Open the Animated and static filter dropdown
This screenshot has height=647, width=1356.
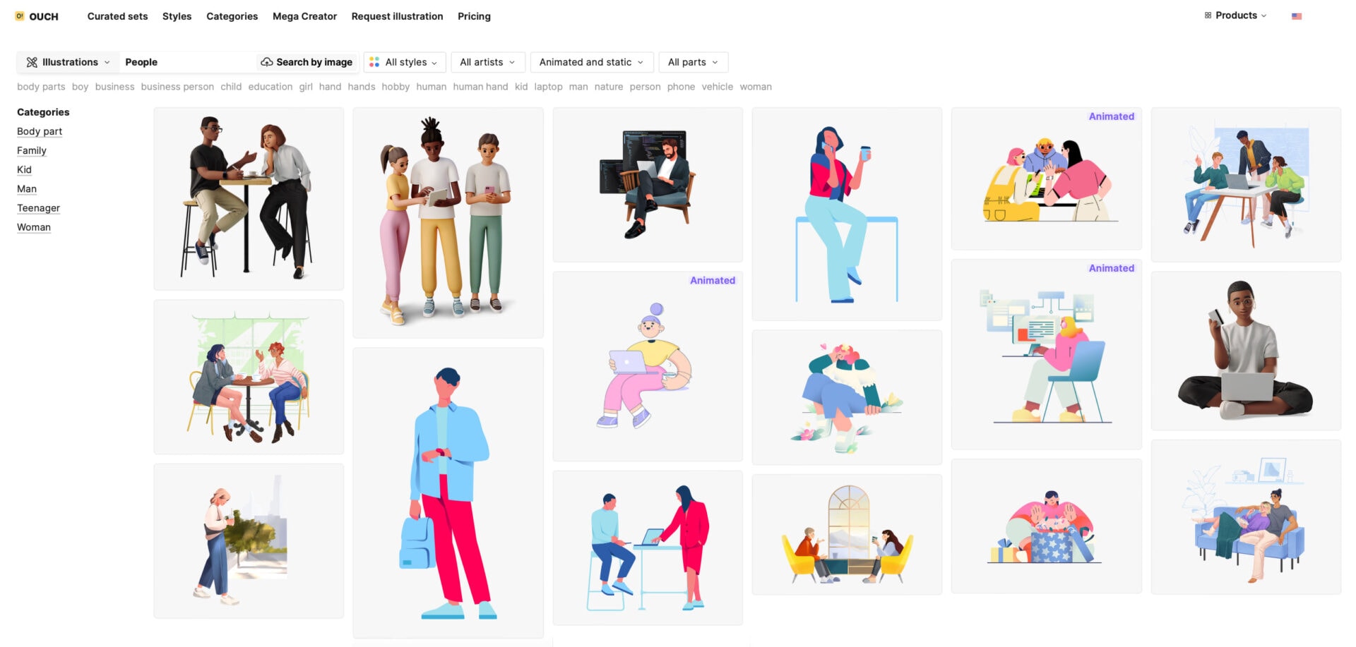tap(591, 62)
